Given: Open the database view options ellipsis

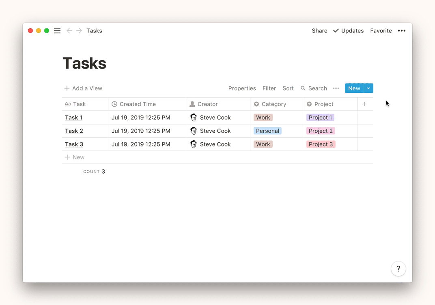Looking at the screenshot, I should [336, 88].
